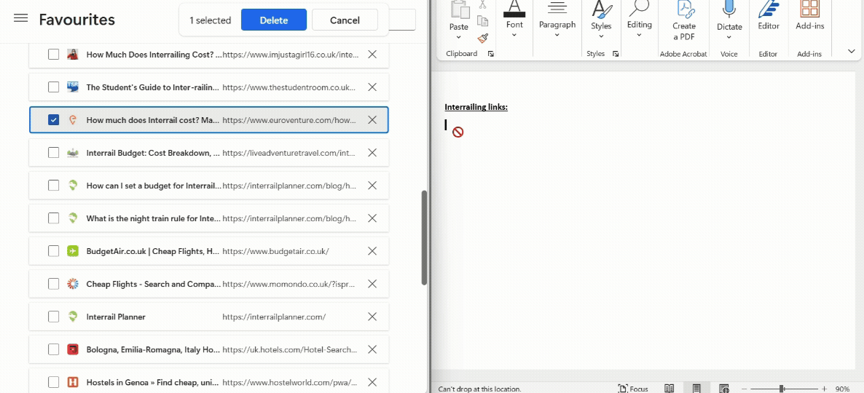Open the uk.hotels.com link
Image resolution: width=864 pixels, height=393 pixels.
[289, 349]
